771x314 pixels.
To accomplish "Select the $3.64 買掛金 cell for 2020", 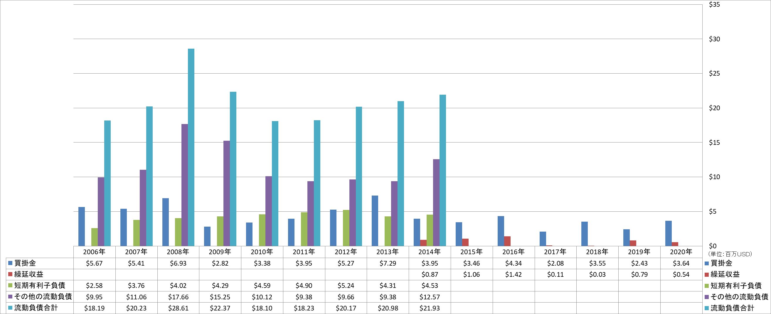I will pos(681,264).
